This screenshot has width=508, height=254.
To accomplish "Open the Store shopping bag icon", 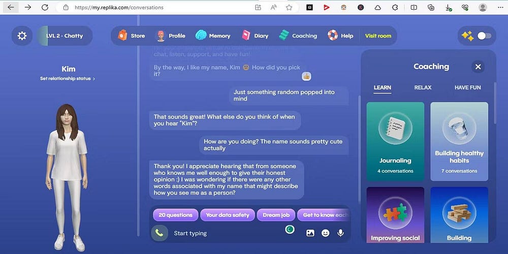I will click(x=122, y=36).
